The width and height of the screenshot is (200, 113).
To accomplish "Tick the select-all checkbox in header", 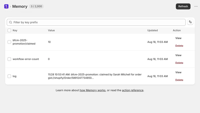I will [9, 30].
